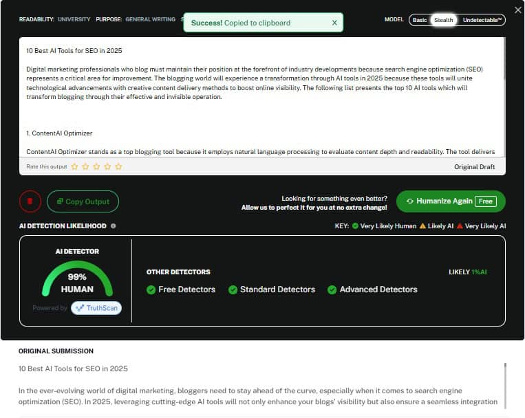Image resolution: width=525 pixels, height=418 pixels.
Task: Click the Purpose value 'General Writing'
Action: coord(150,19)
